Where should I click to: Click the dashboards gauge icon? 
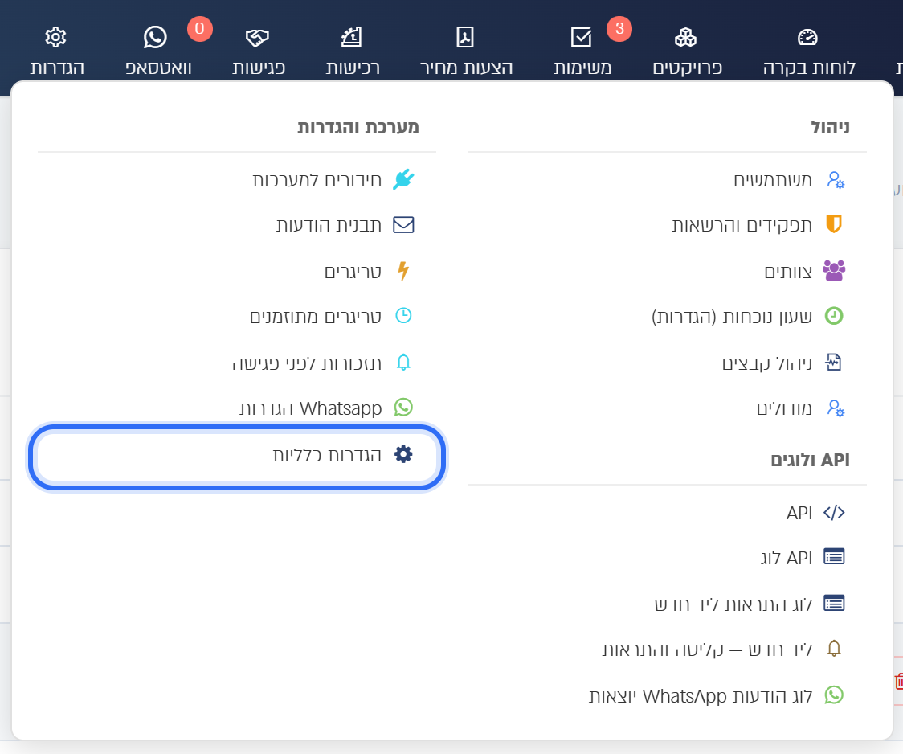point(807,38)
